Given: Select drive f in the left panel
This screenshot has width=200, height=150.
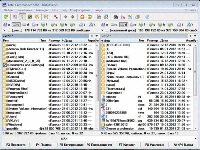Looking at the screenshot, I should pyautogui.click(x=44, y=25).
